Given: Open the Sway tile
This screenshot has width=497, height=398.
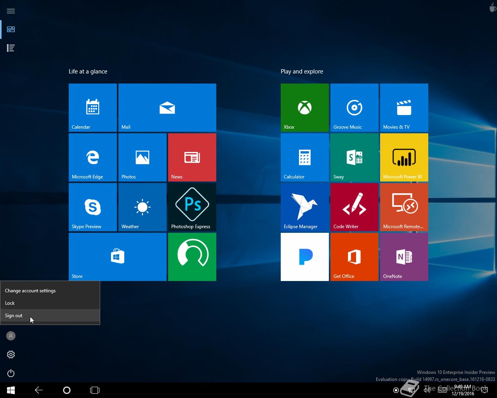Looking at the screenshot, I should 355,157.
